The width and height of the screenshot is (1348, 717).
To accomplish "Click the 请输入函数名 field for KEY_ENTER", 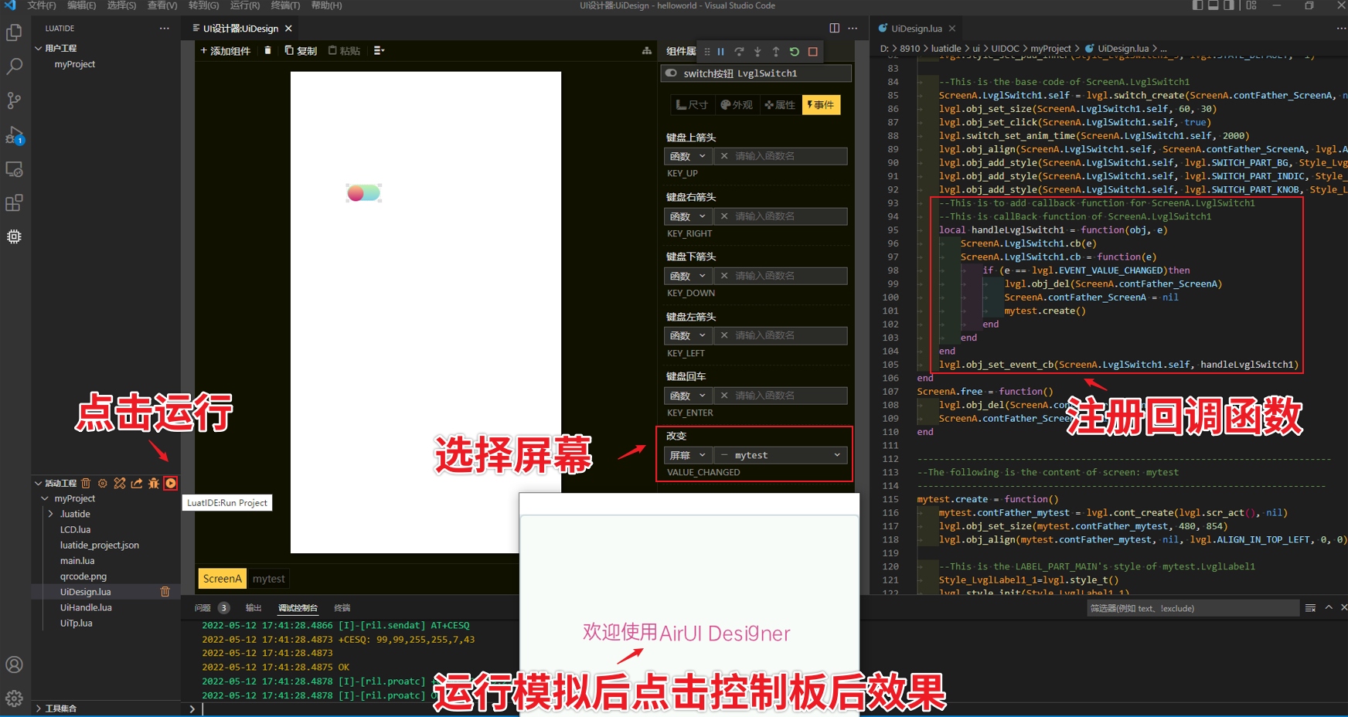I will tap(781, 395).
